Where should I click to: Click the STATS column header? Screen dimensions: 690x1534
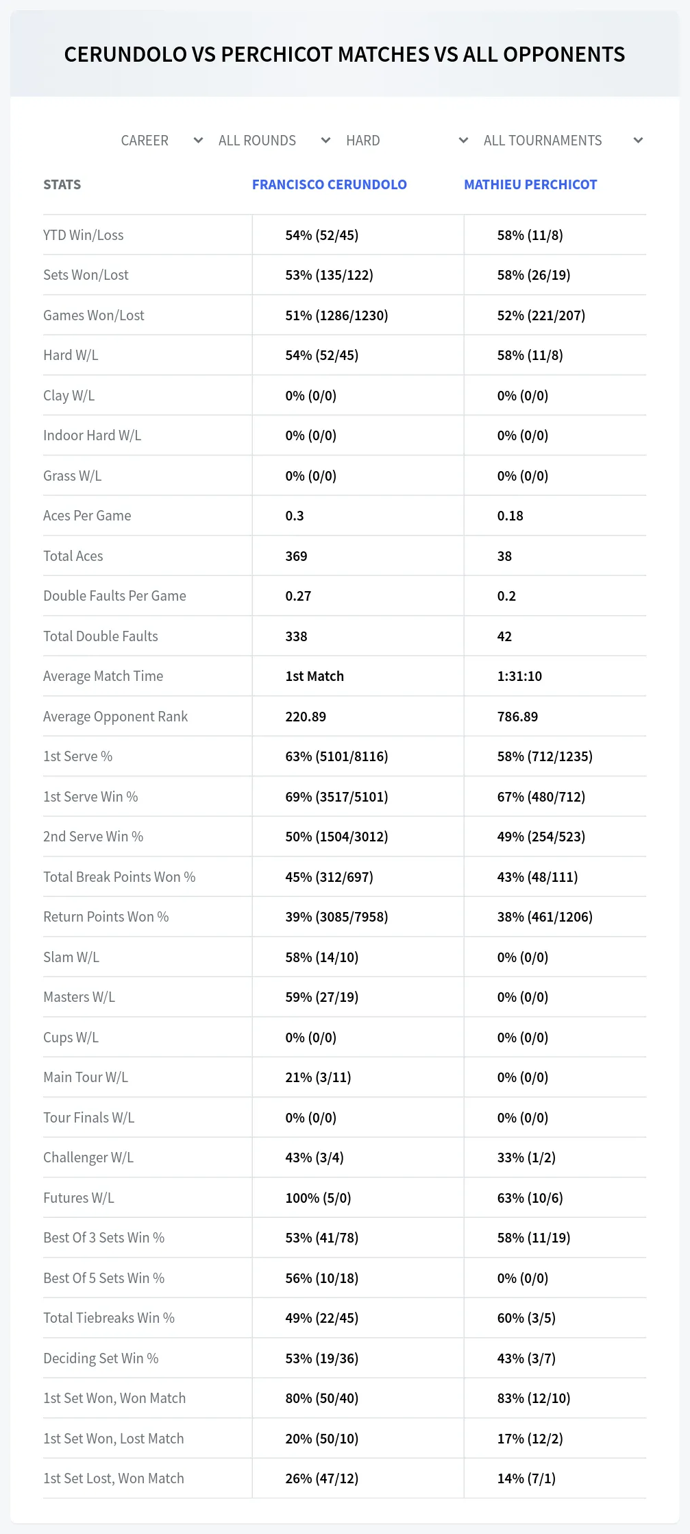(x=62, y=184)
